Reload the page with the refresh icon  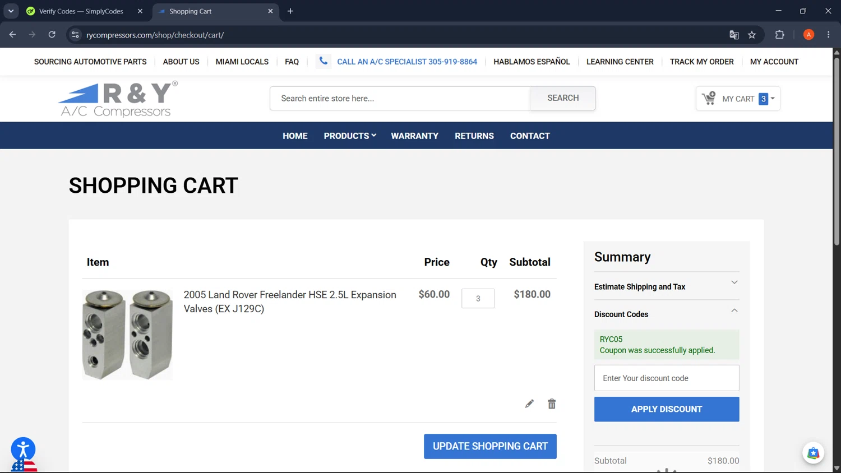coord(52,35)
